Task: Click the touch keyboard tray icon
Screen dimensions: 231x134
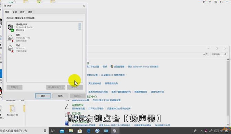Action: 216,131
